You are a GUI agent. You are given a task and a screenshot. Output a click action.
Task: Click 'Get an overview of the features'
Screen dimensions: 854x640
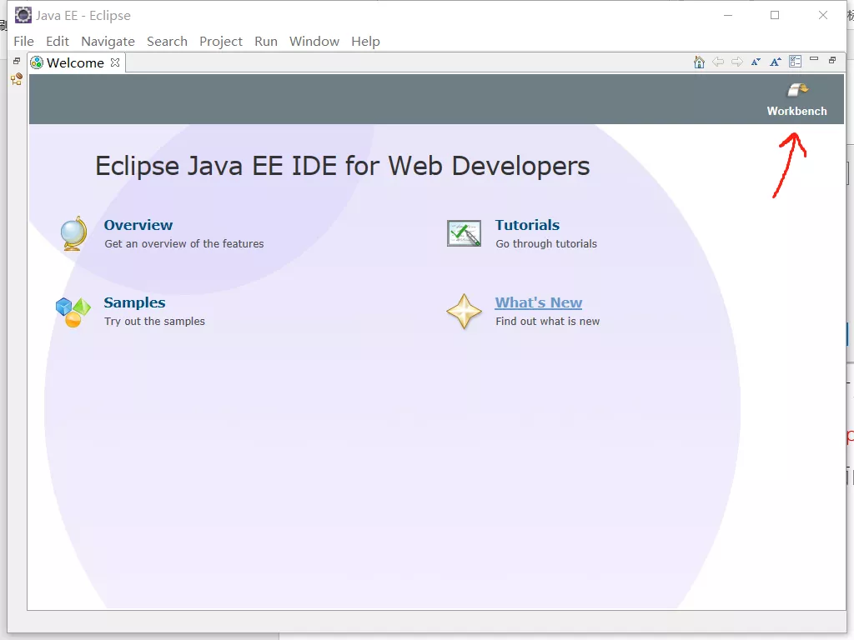pyautogui.click(x=184, y=244)
